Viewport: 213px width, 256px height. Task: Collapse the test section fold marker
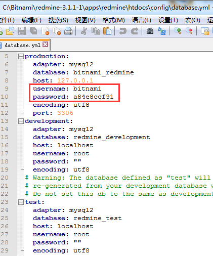21,202
